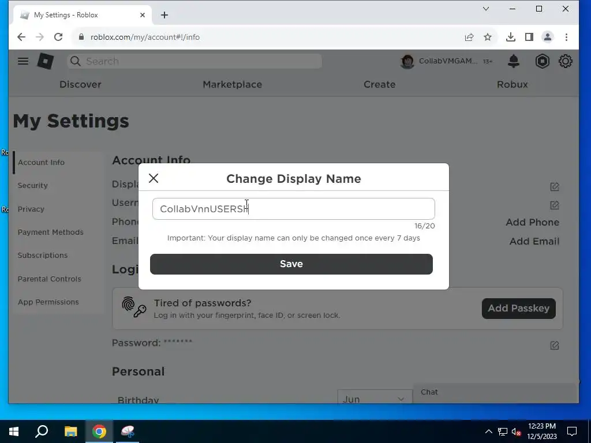Open network tray icon

point(503,431)
